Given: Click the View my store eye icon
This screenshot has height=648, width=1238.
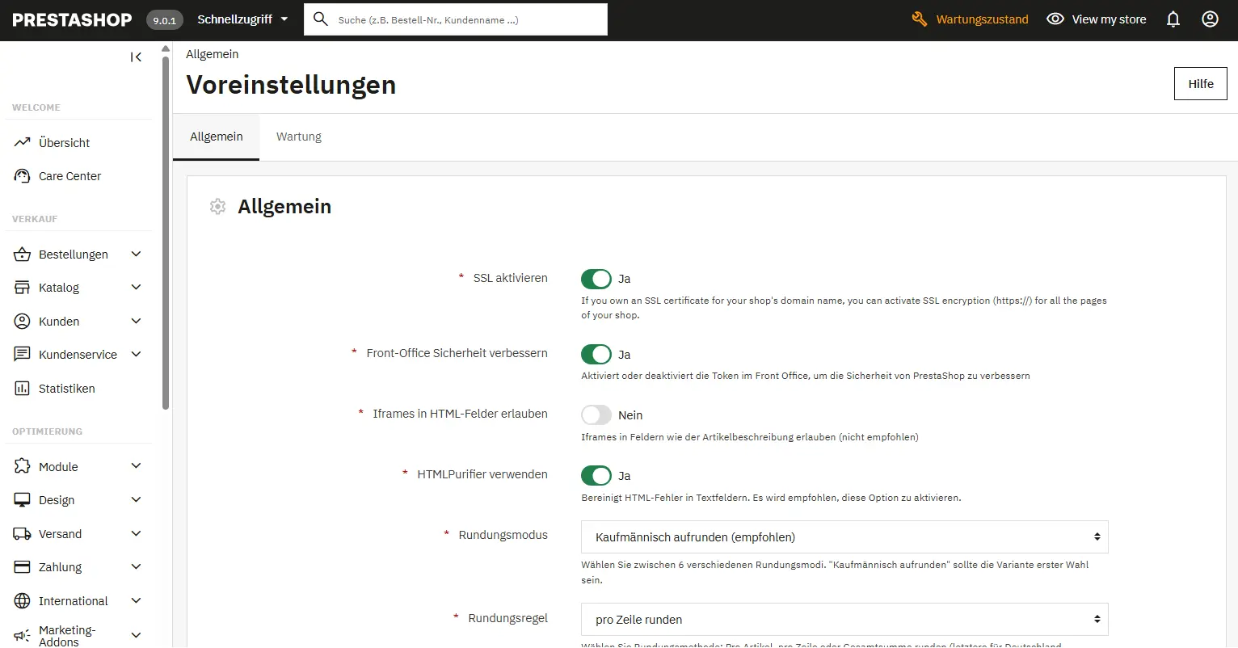Looking at the screenshot, I should click(x=1055, y=19).
